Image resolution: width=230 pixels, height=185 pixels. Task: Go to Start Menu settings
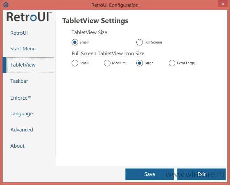click(23, 49)
